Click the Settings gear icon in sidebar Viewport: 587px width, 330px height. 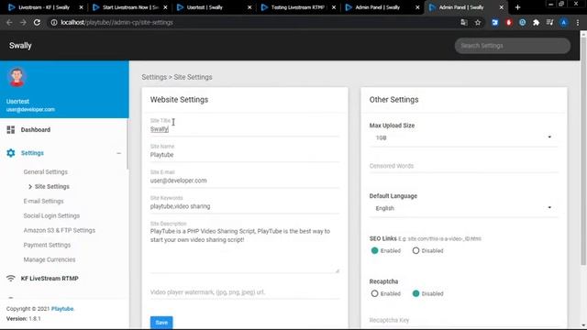(x=11, y=153)
